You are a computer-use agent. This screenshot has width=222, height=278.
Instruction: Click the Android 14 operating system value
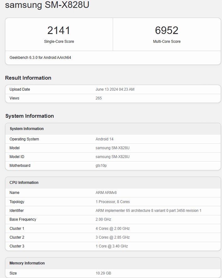105,139
